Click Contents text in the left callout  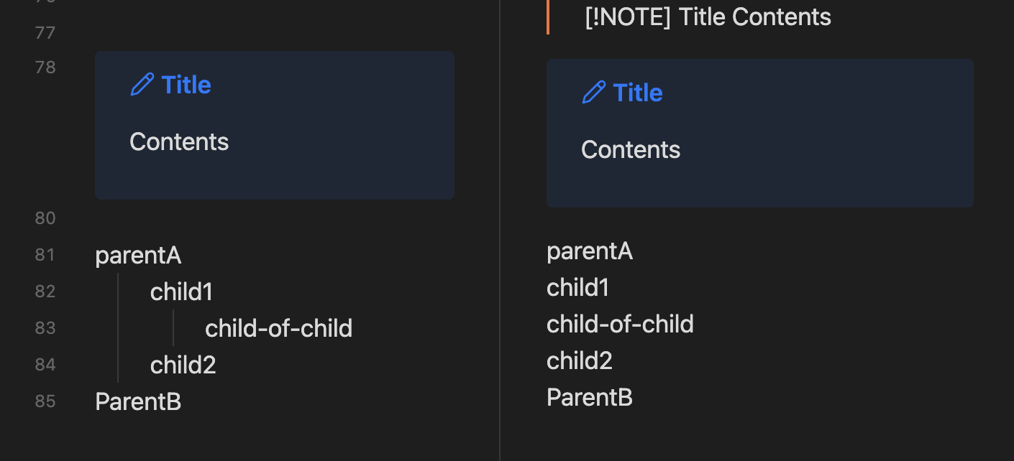click(179, 142)
